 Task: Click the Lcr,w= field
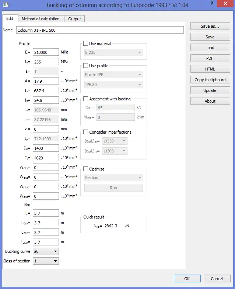point(46,242)
